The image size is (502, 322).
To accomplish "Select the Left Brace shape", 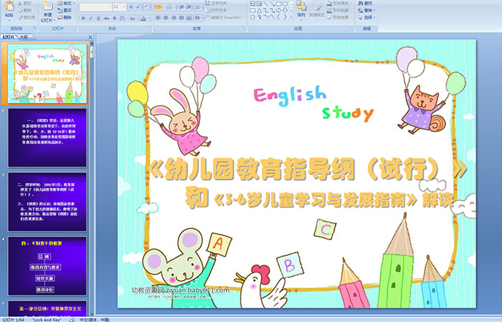I will (278, 17).
